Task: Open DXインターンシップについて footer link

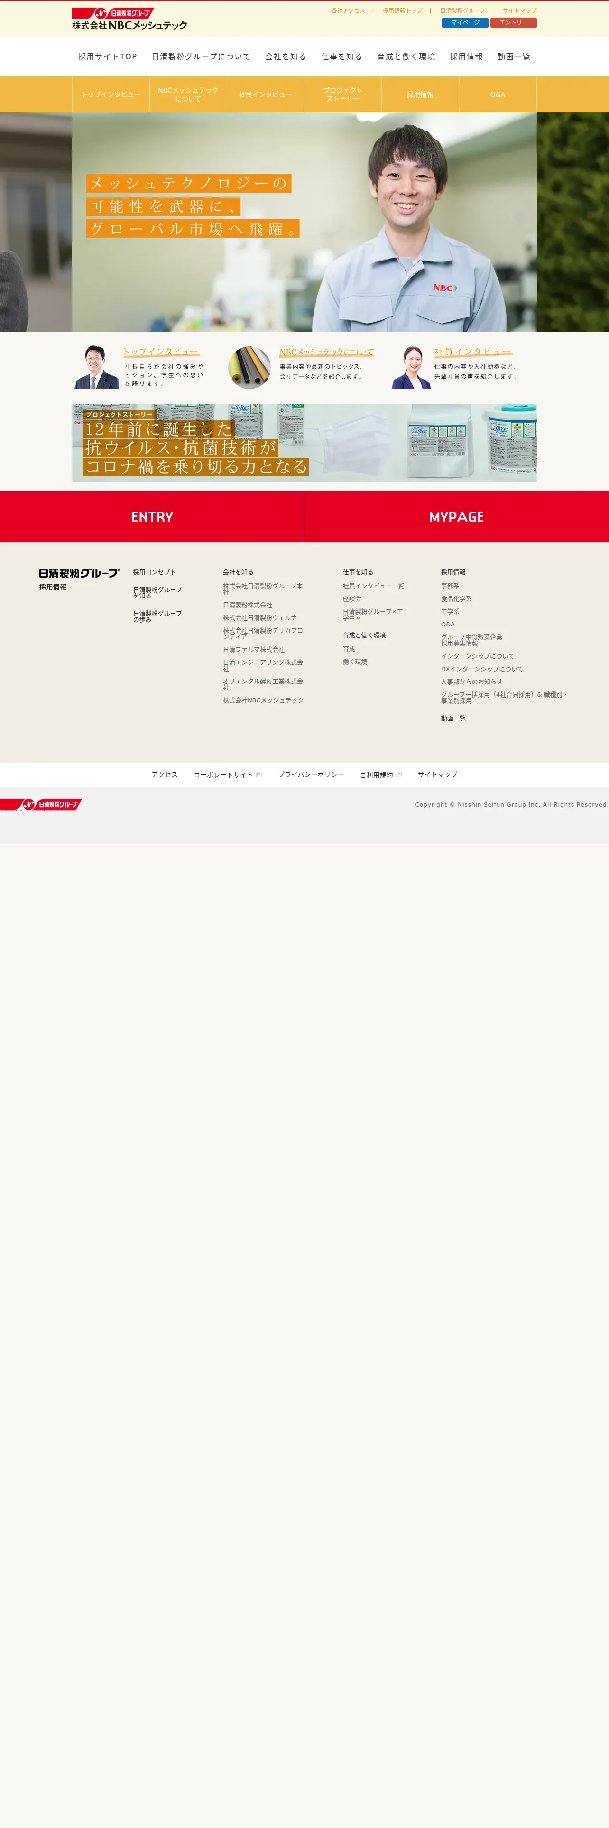Action: 482,669
